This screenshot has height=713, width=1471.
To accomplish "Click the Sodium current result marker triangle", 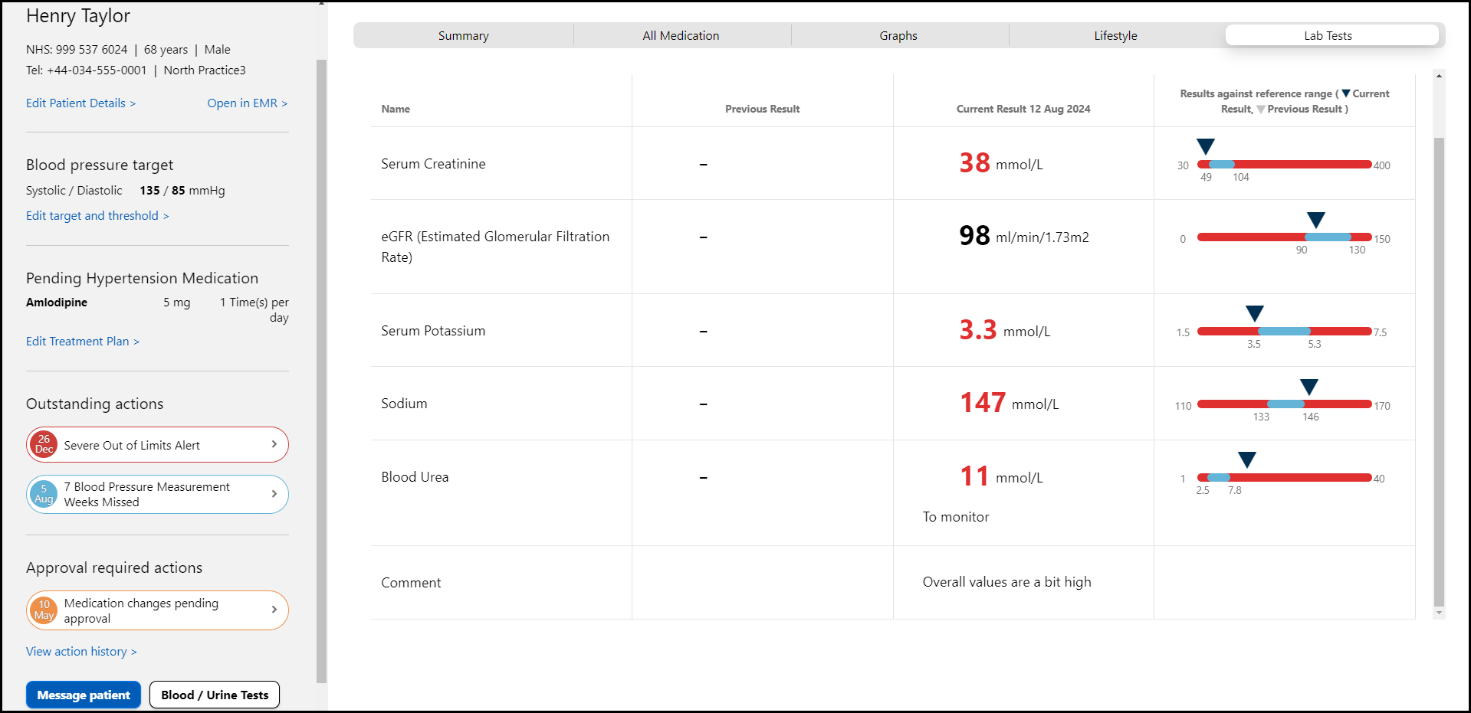I will tap(1309, 386).
